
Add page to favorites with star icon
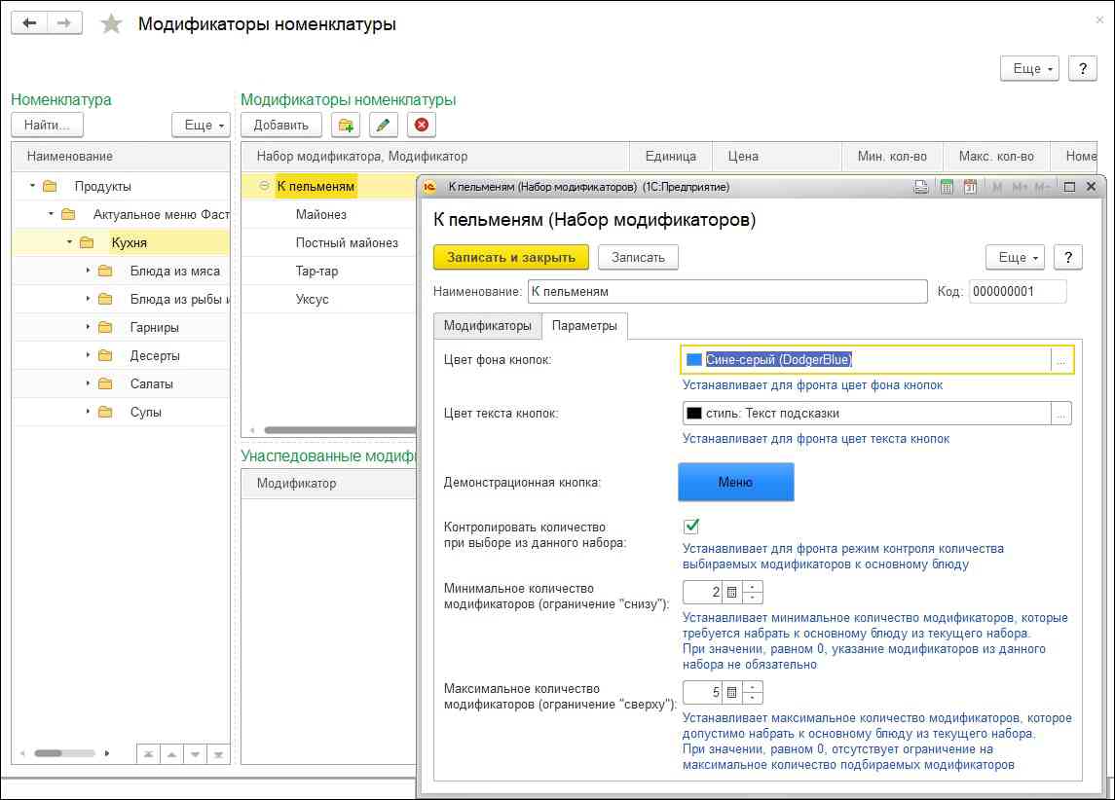[x=112, y=24]
